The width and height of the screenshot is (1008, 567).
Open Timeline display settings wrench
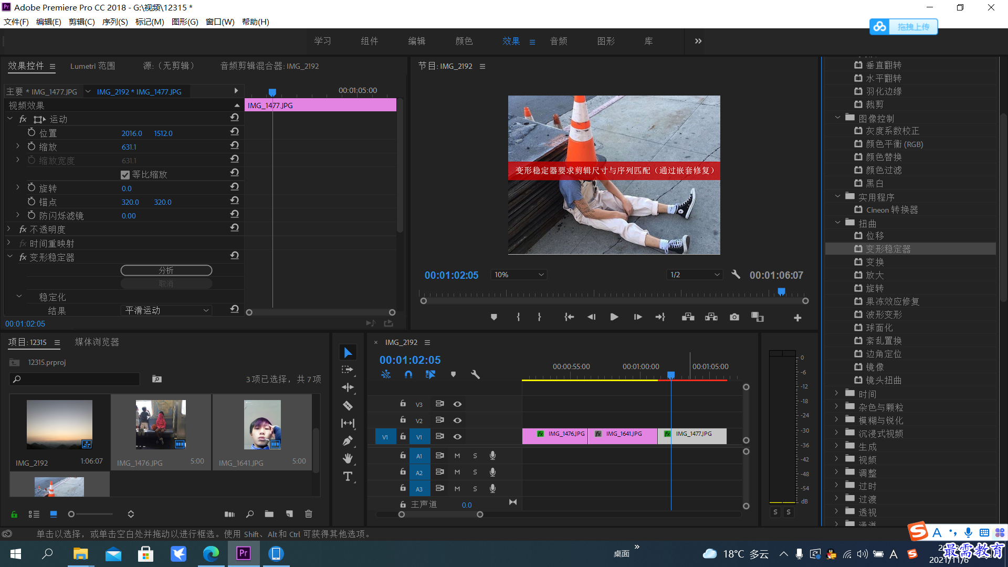475,374
